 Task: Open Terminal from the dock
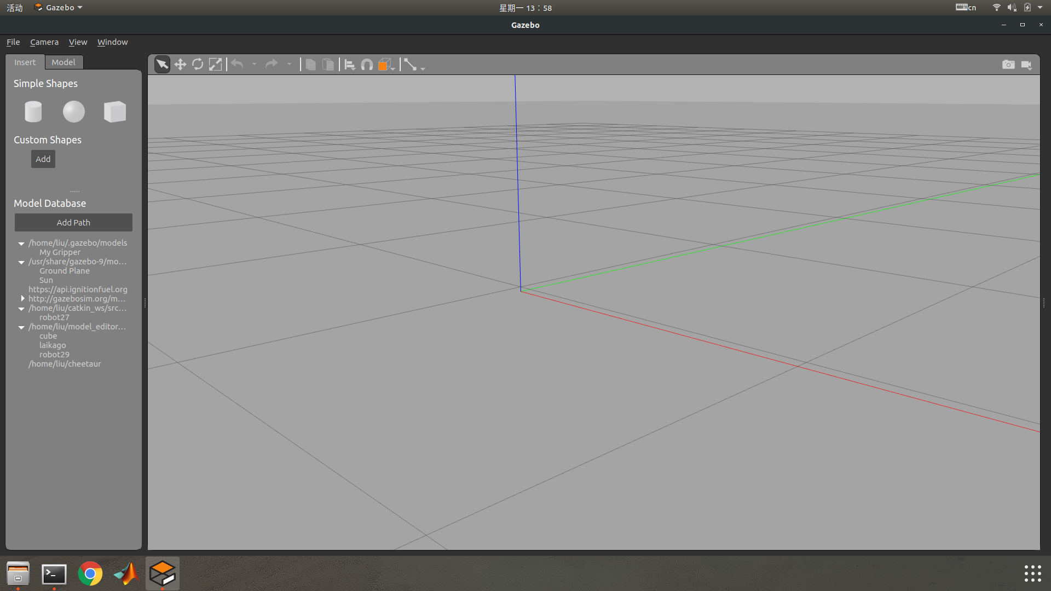coord(54,573)
